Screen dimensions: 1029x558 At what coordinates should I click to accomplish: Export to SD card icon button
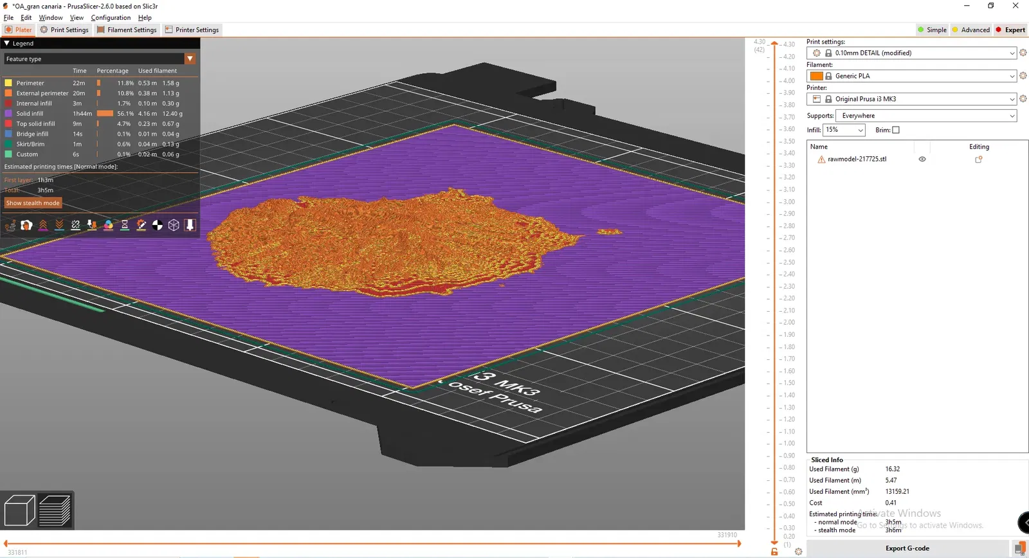(x=1019, y=548)
